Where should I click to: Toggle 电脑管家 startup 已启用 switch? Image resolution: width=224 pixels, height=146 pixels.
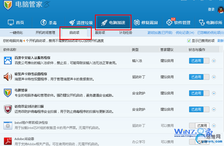coord(199,93)
